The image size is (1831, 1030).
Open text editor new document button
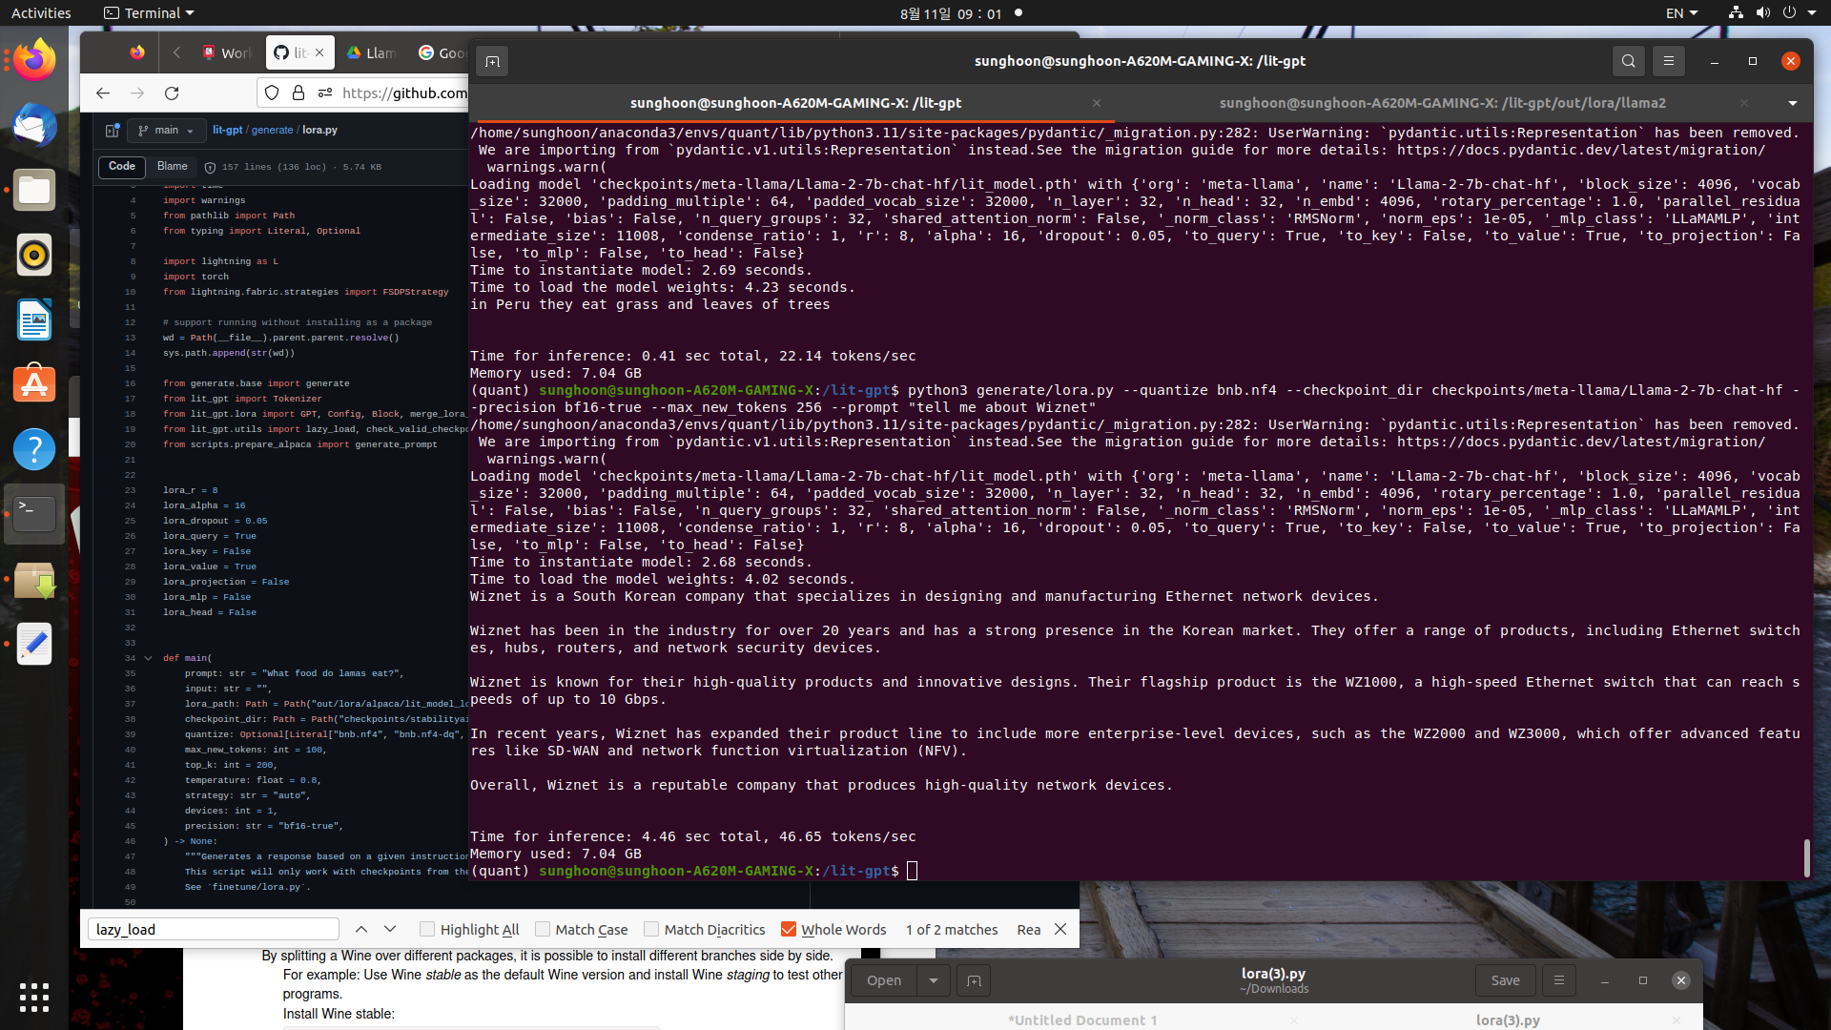coord(974,980)
